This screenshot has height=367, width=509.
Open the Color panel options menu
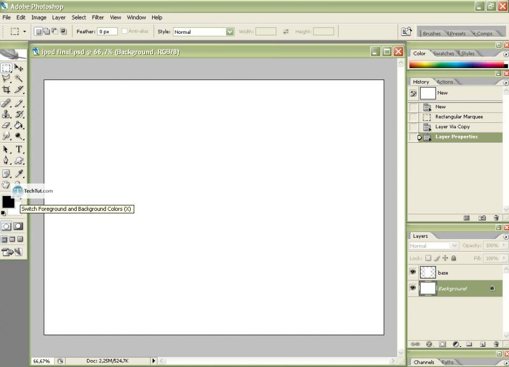(x=506, y=54)
